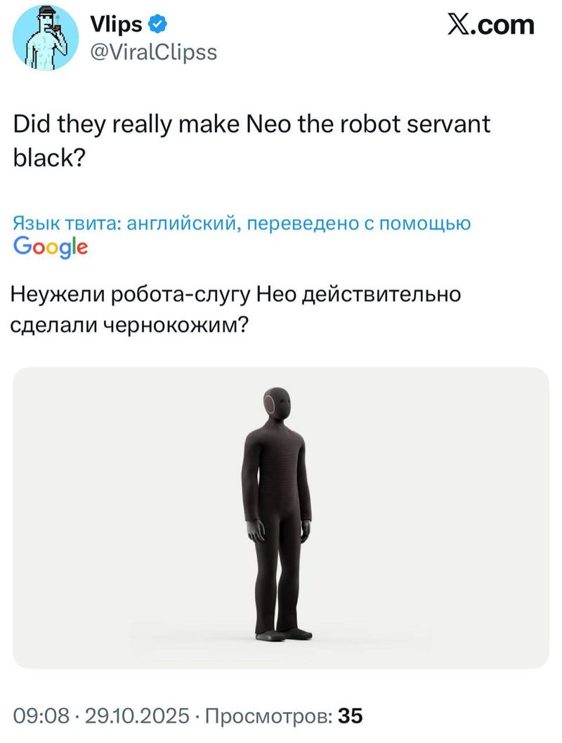The height and width of the screenshot is (743, 562).
Task: Click the robot's feet in the photo
Action: pos(283,634)
